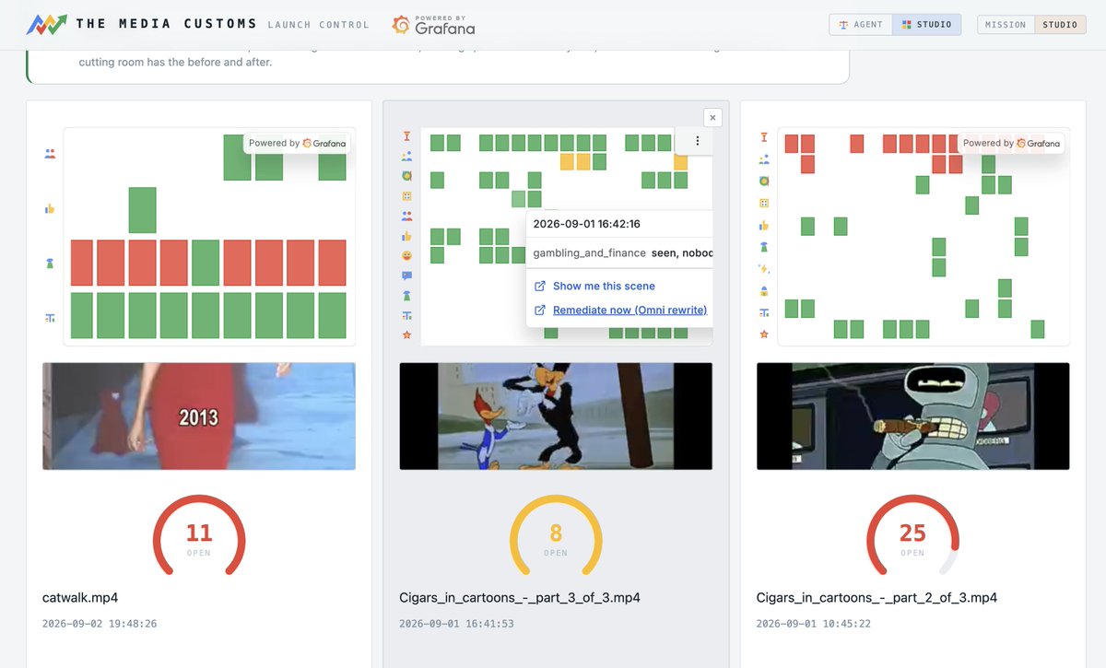Click the yellow dice-grid icon in Cigars part 2

tap(763, 203)
